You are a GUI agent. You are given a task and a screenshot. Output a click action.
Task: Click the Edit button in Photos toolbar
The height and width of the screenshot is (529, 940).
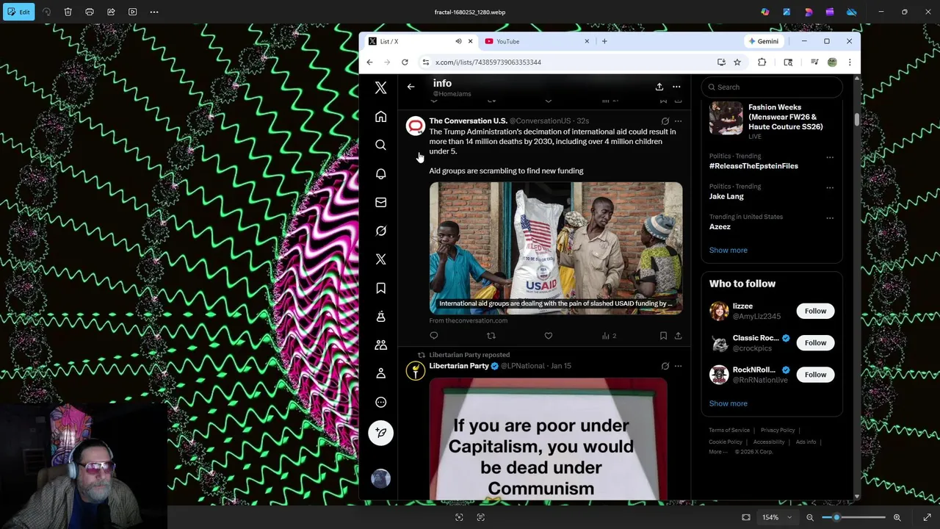18,12
